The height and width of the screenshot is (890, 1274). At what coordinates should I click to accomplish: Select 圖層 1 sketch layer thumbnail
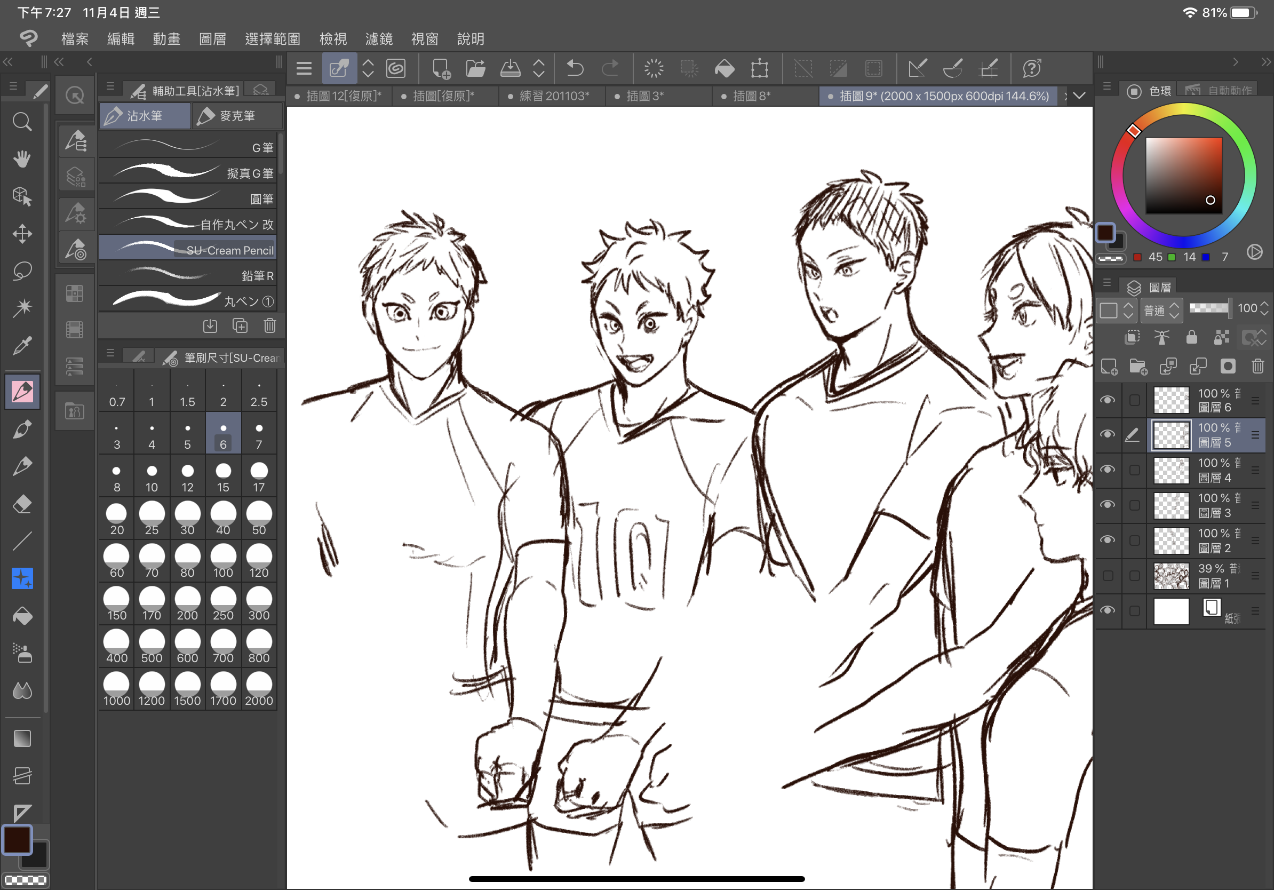1171,576
